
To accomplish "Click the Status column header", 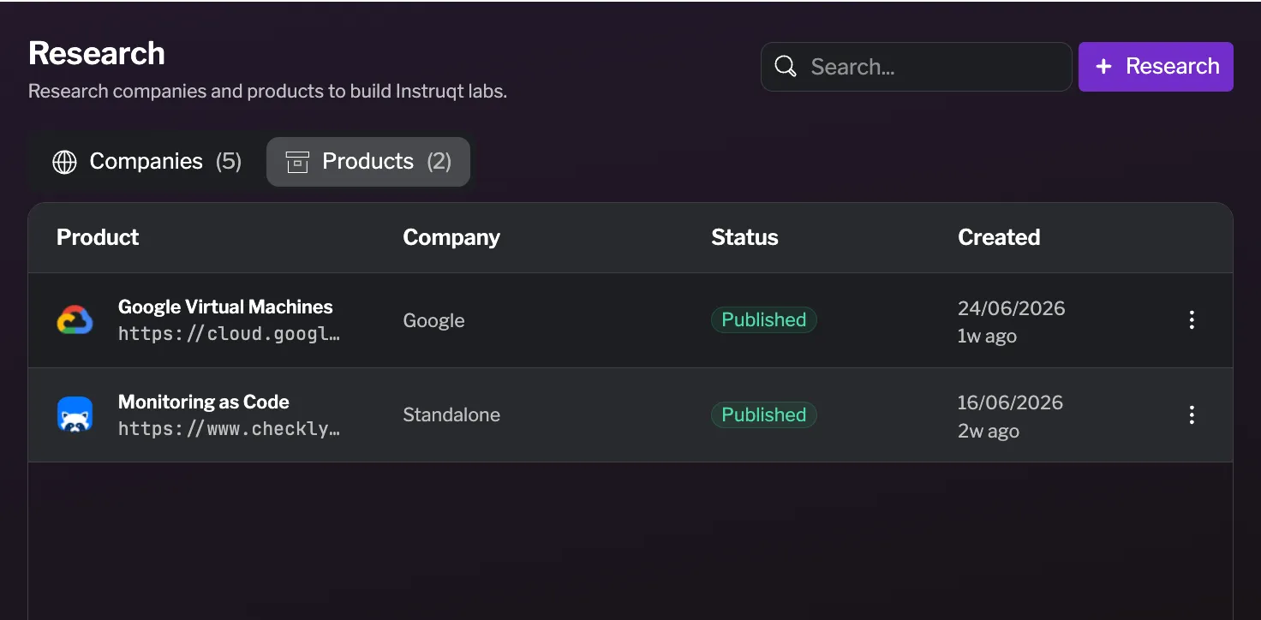I will pos(744,237).
